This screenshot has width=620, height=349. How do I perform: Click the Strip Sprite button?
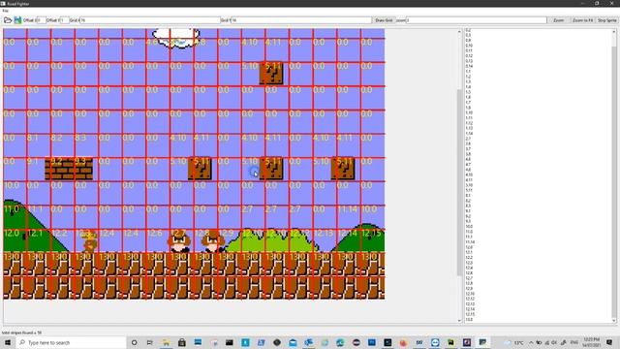click(607, 19)
